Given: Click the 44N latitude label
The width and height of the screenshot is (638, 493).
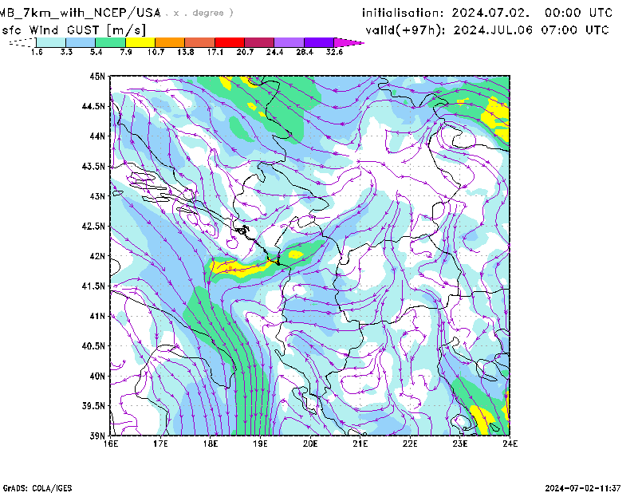Looking at the screenshot, I should (97, 136).
